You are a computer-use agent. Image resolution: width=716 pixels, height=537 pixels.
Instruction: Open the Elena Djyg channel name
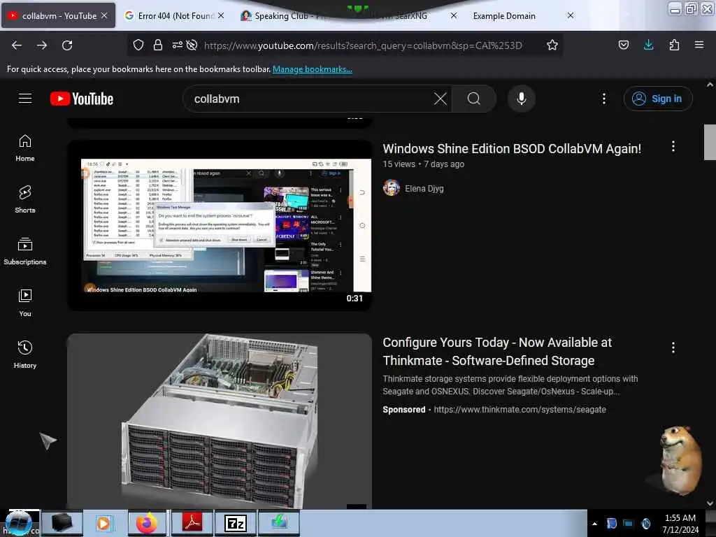click(424, 188)
